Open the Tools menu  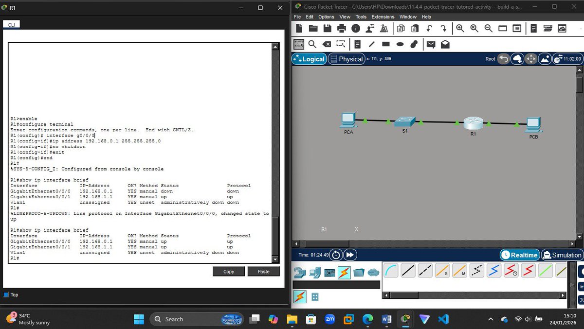(x=361, y=17)
